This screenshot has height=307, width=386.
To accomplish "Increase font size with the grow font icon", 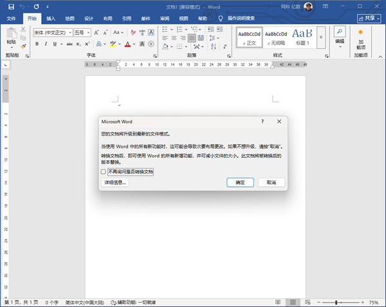I will [96, 33].
